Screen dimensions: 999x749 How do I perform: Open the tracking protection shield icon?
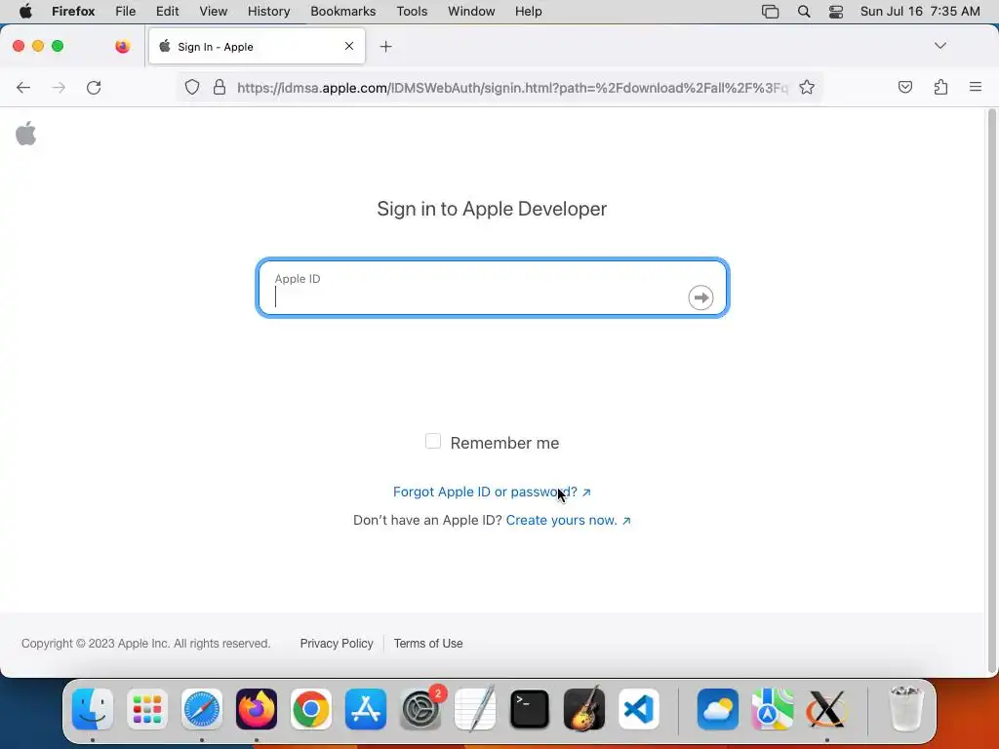[192, 87]
